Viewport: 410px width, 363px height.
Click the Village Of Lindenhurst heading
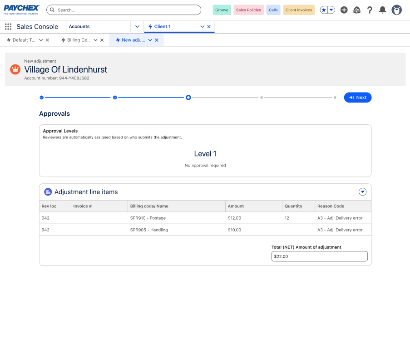tap(66, 69)
